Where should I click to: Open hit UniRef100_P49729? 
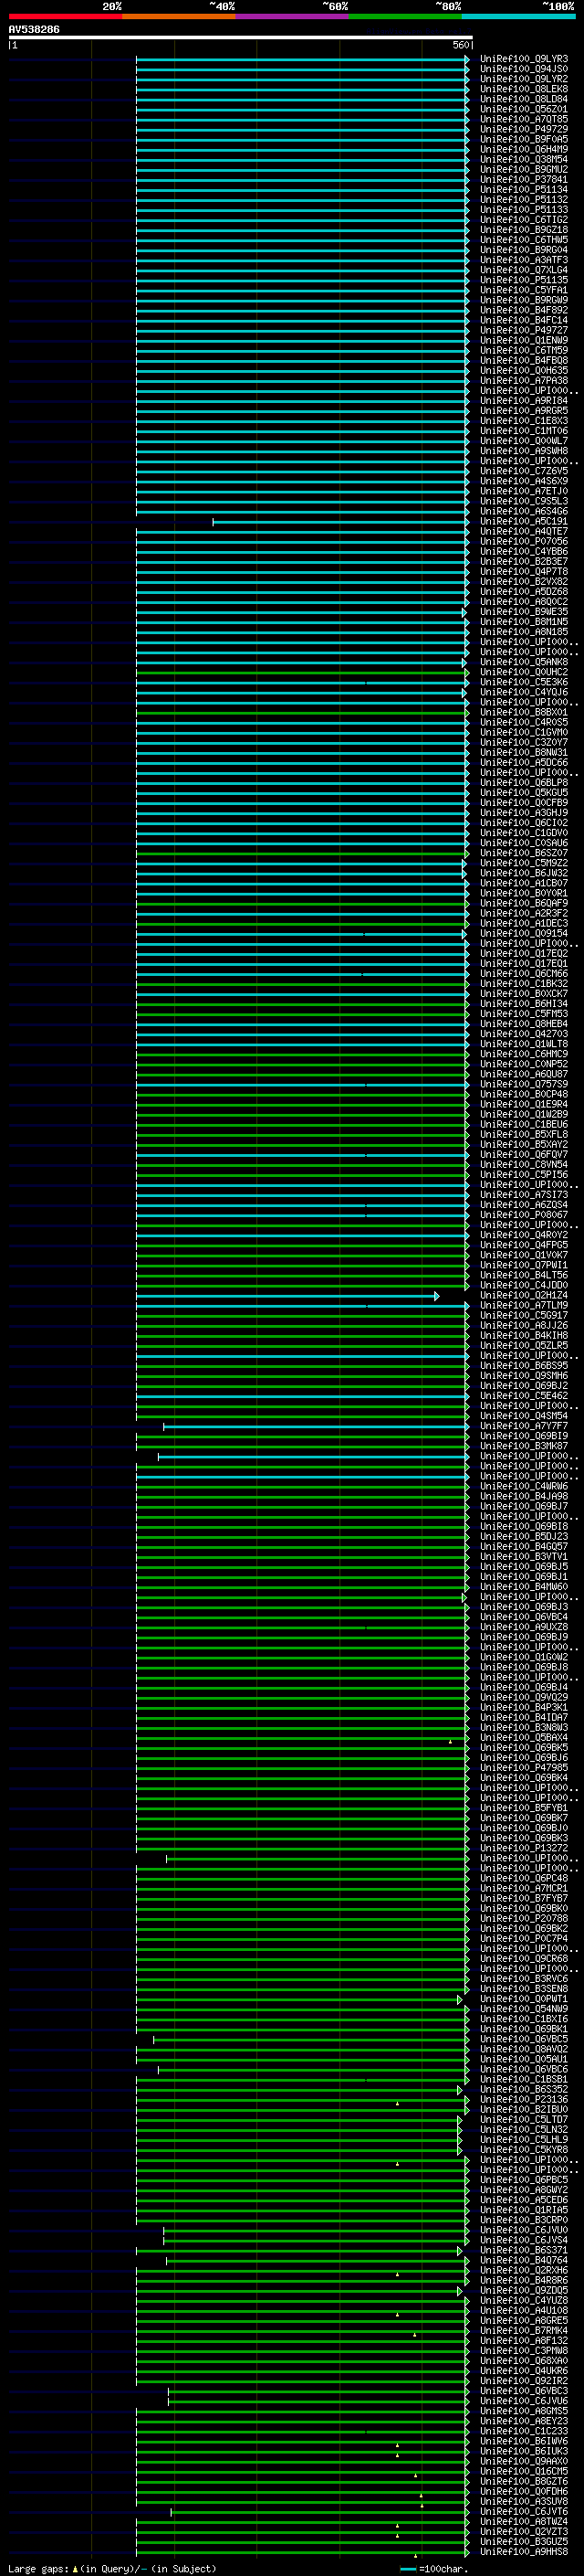point(524,129)
